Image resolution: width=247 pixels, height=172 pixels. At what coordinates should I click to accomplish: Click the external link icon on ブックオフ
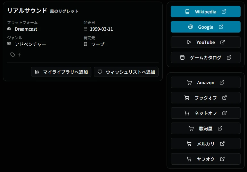[x=225, y=98]
